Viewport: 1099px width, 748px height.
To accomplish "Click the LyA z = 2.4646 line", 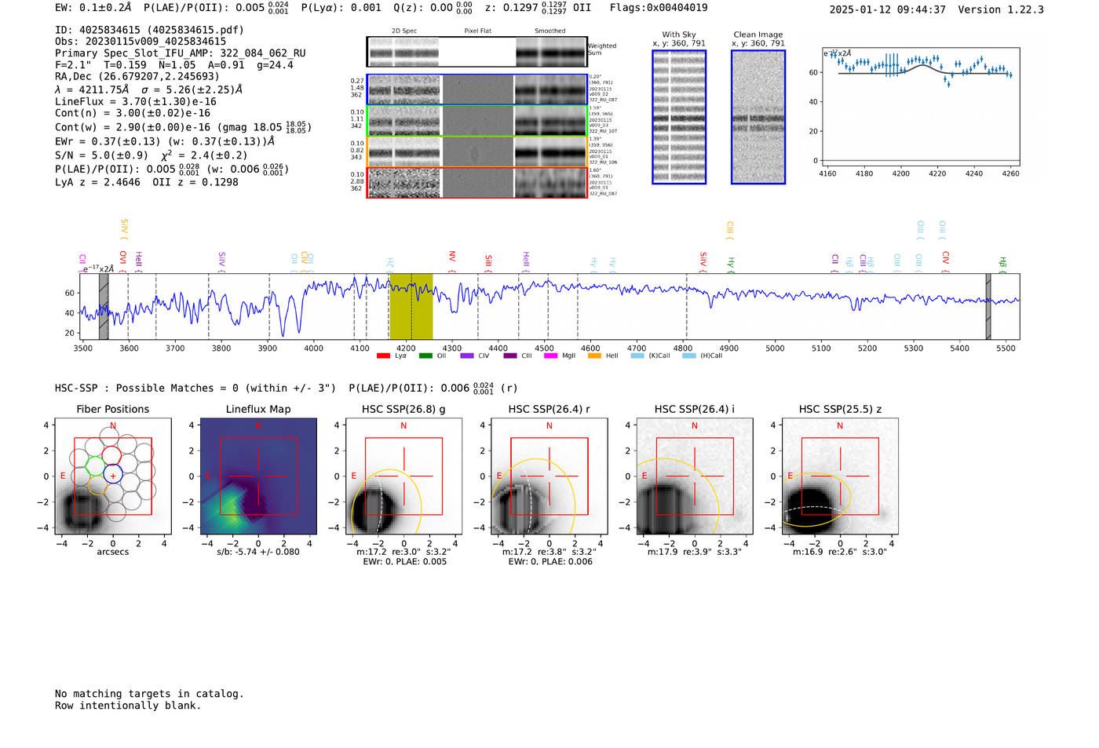I will coord(98,182).
